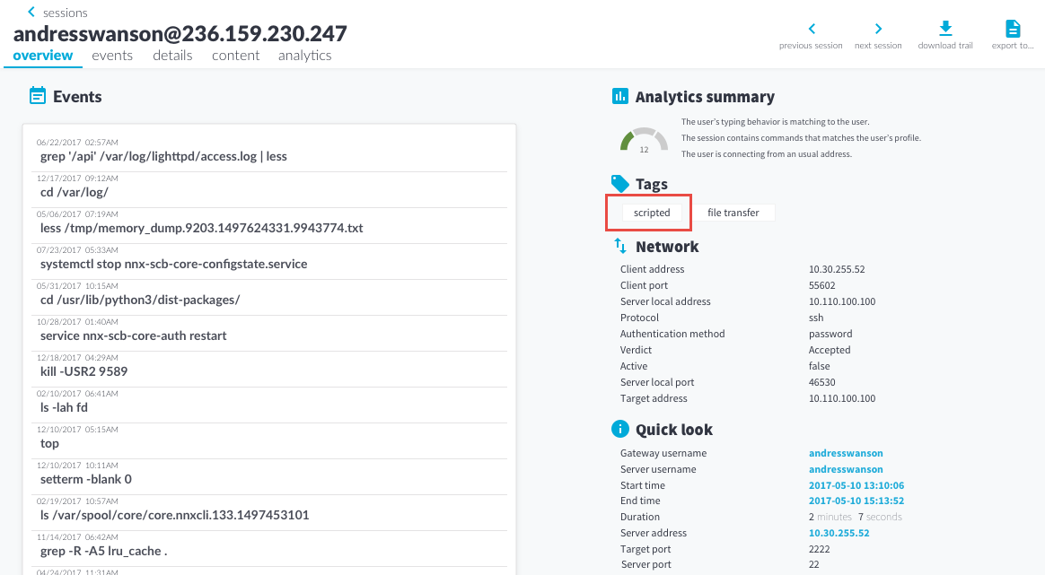Open the details tab
This screenshot has width=1045, height=575.
[x=172, y=56]
